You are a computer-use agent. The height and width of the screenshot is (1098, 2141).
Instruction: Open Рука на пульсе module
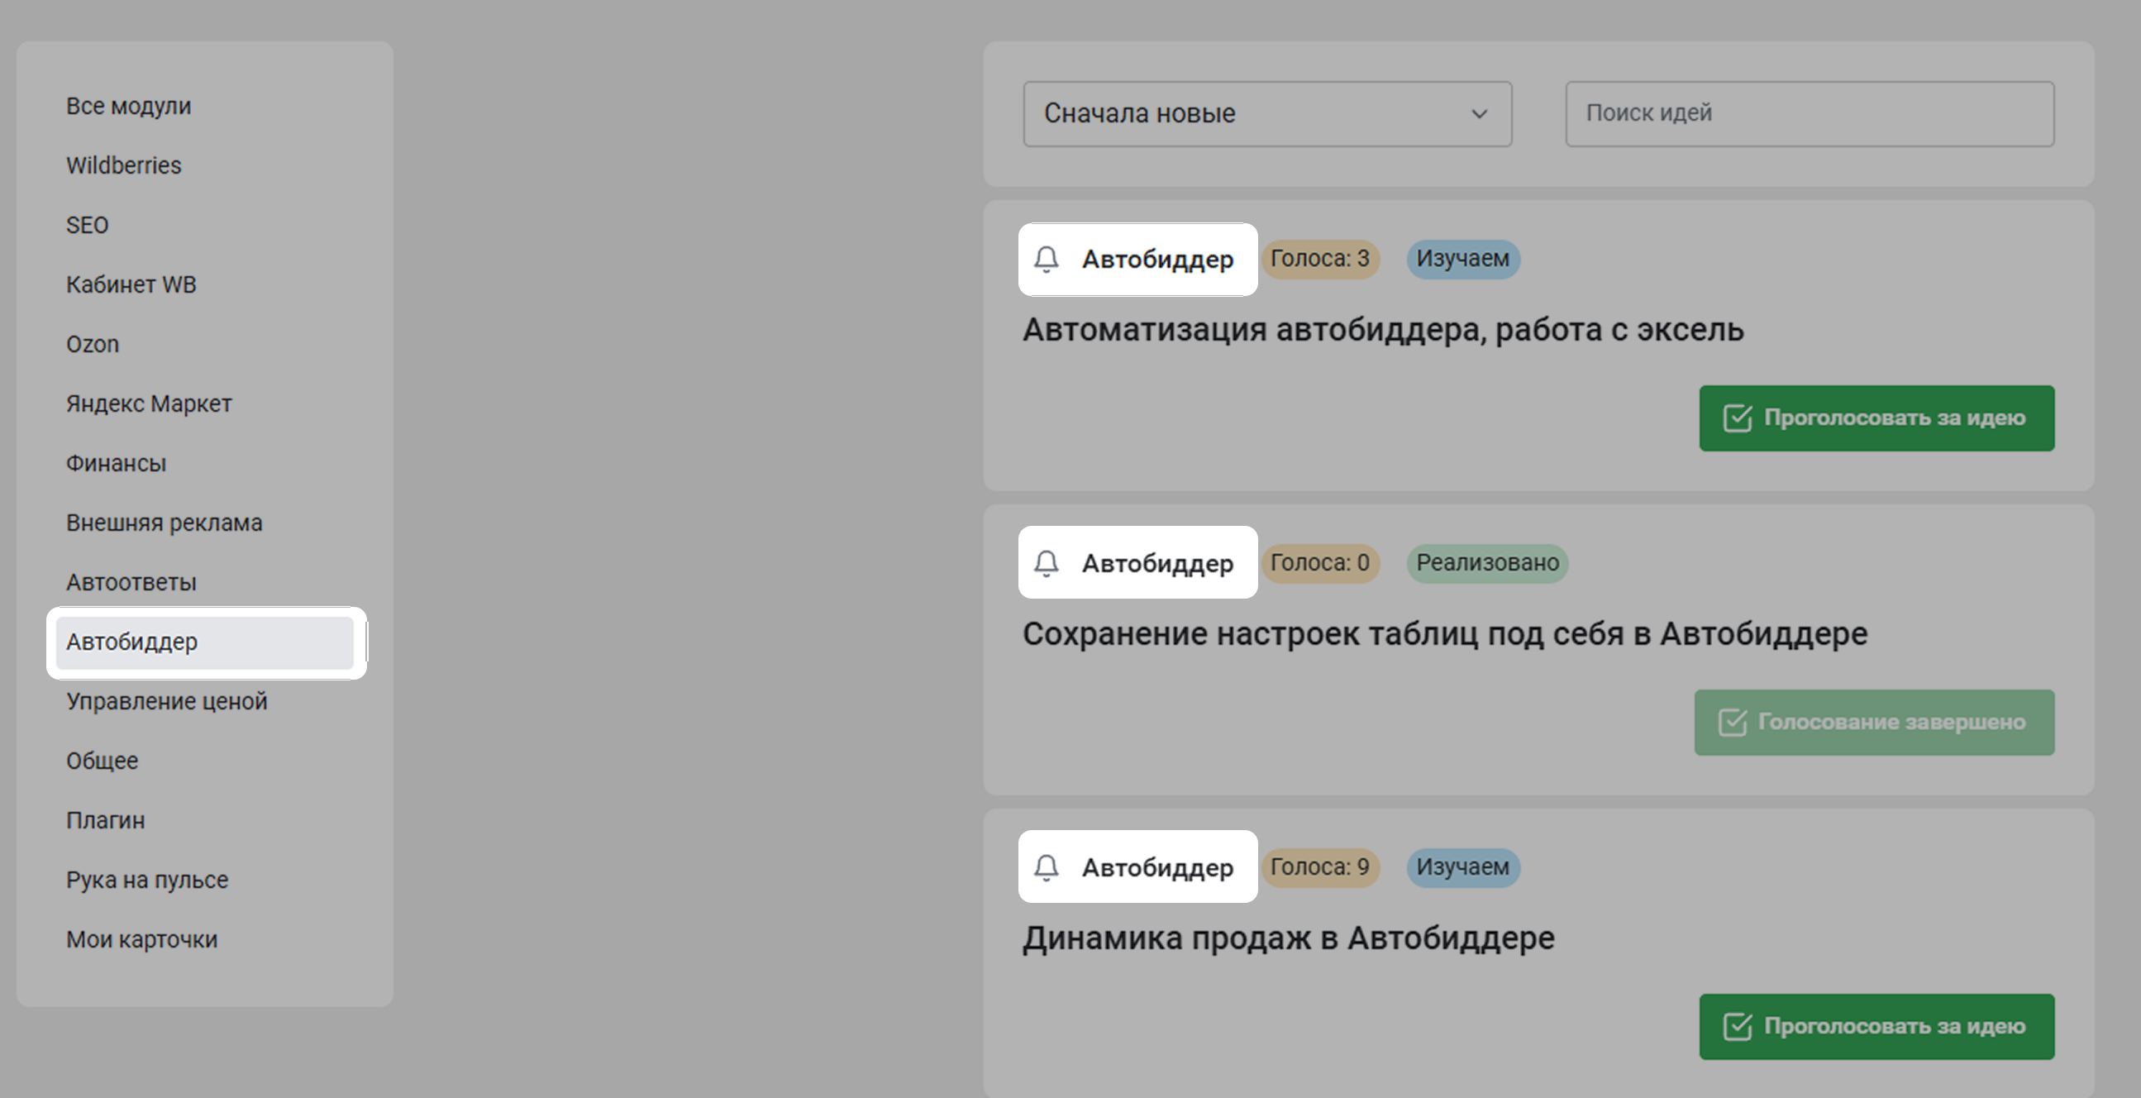pos(147,880)
